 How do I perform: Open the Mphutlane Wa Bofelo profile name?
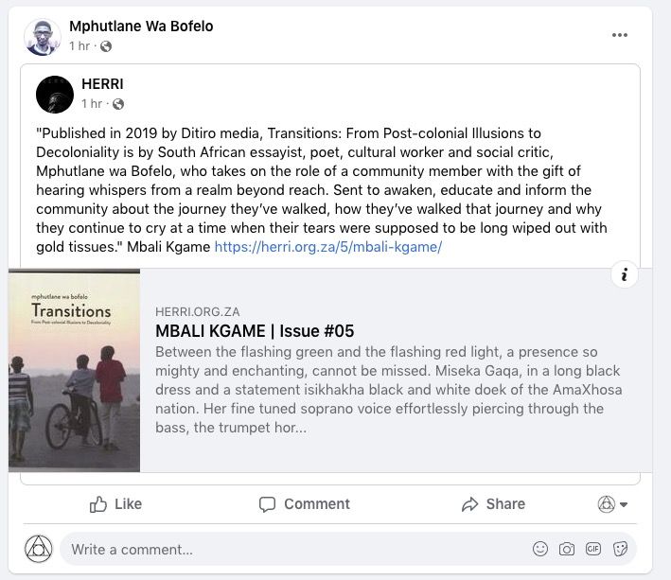pos(141,26)
